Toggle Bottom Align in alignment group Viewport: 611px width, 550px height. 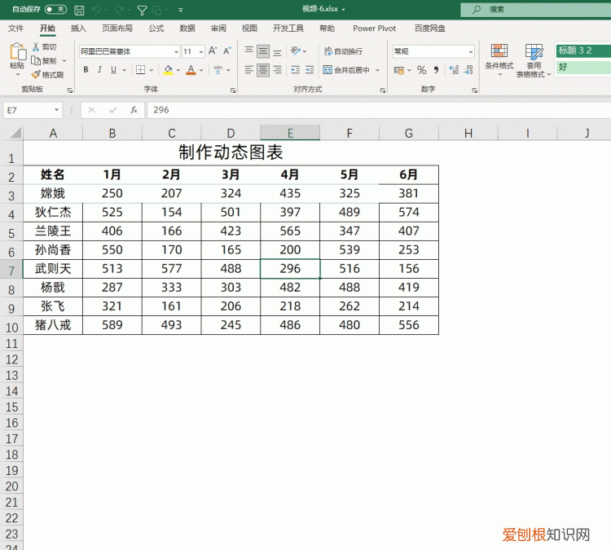(277, 51)
